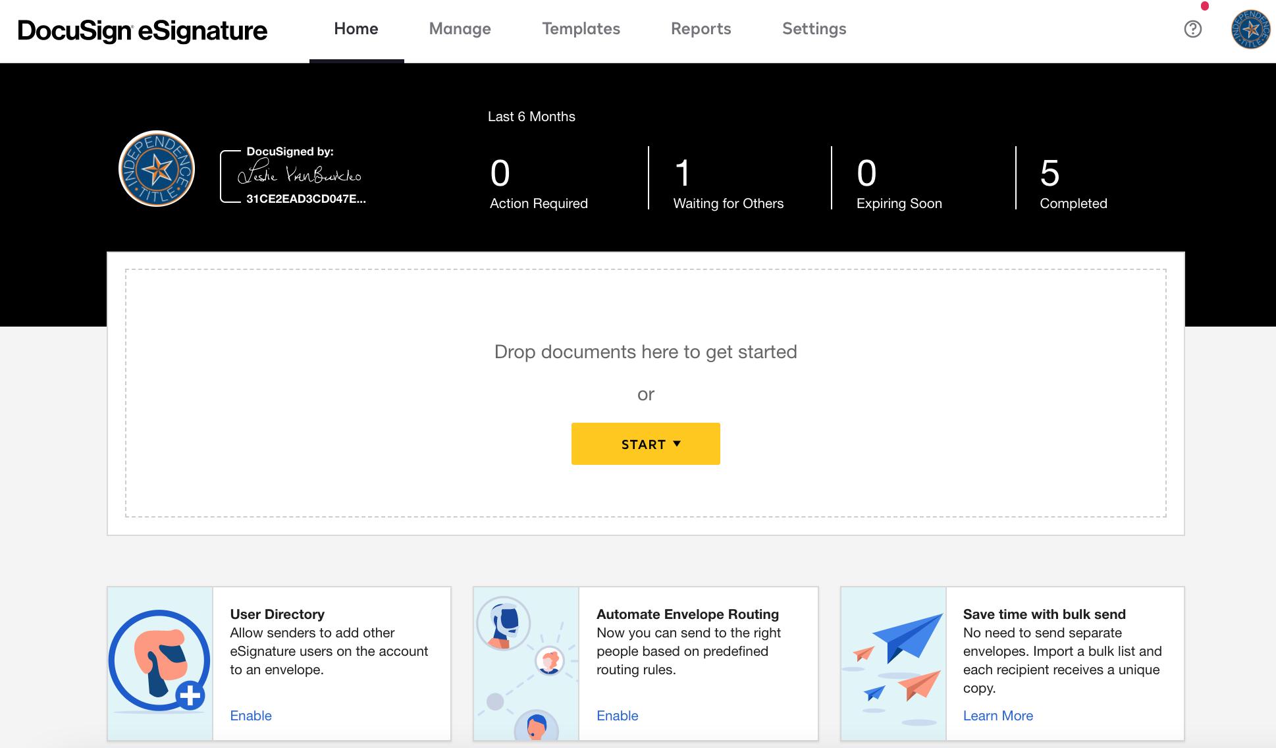Click the Automate Envelope Routing illustration
1276x748 pixels.
point(526,663)
